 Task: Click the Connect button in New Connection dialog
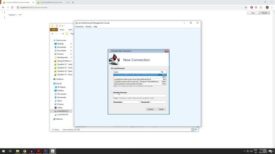point(150,110)
